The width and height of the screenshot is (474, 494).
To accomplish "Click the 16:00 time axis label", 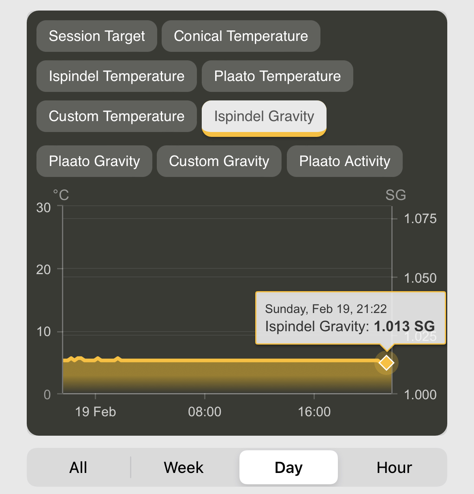I will tap(314, 412).
